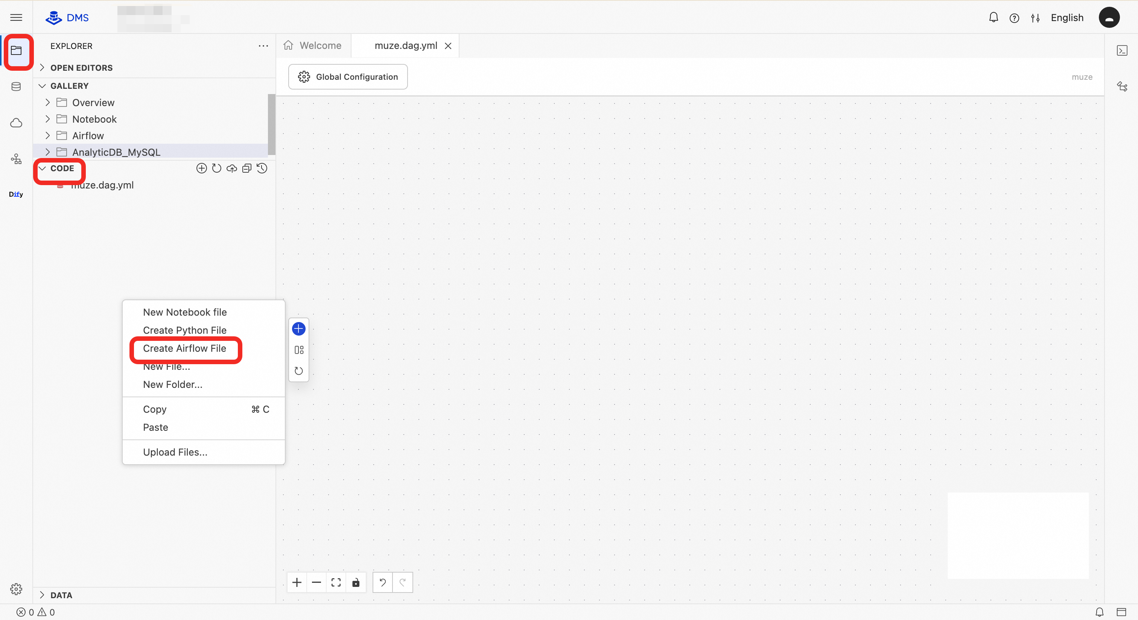
Task: Click the add new item icon in CODE section
Action: [x=201, y=168]
